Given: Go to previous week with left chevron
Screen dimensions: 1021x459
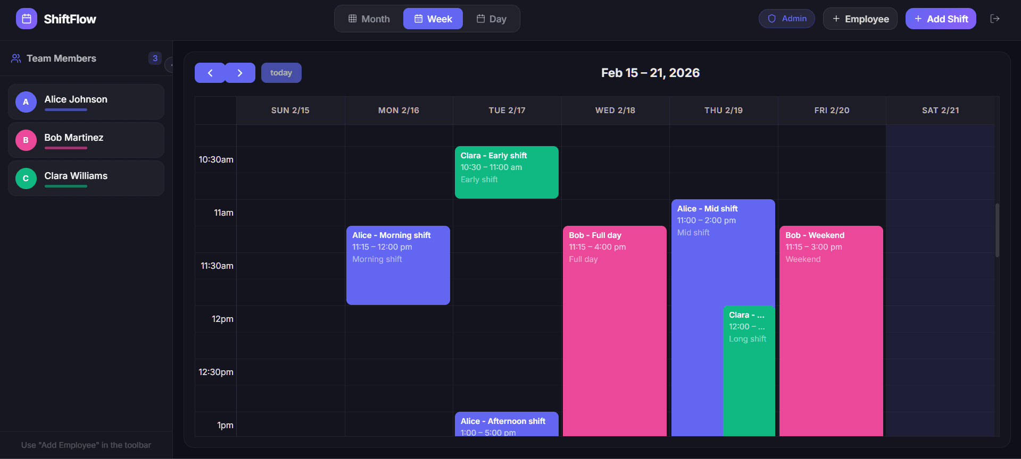Looking at the screenshot, I should pyautogui.click(x=210, y=73).
